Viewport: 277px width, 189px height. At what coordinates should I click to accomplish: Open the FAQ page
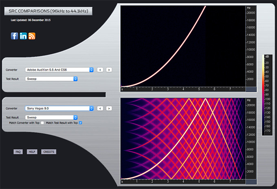coord(18,152)
